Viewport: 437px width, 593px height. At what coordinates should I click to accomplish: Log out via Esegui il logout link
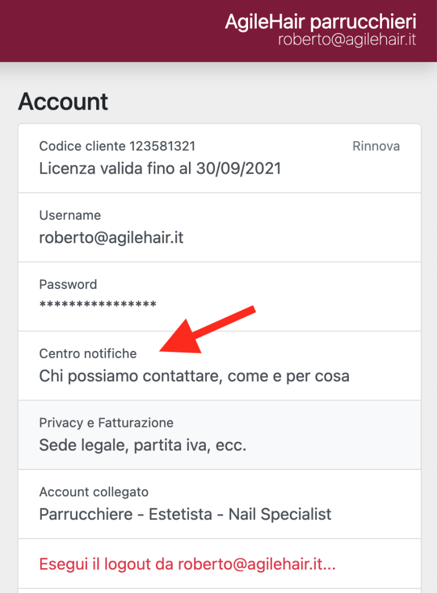click(187, 565)
